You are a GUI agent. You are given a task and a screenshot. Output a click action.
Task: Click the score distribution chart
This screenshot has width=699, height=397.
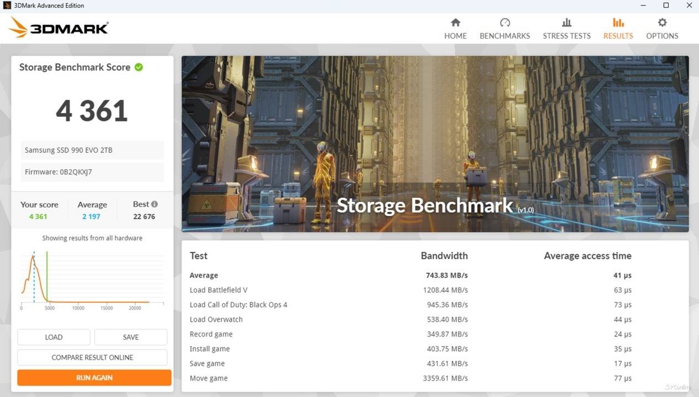coord(92,278)
